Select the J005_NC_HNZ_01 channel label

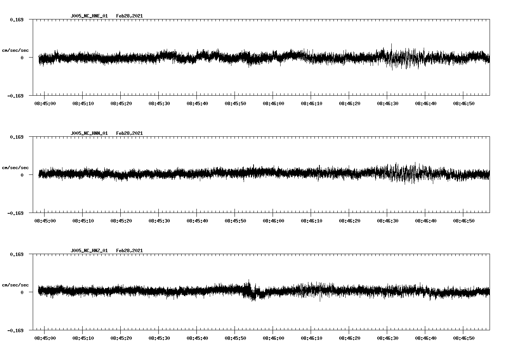(89, 250)
